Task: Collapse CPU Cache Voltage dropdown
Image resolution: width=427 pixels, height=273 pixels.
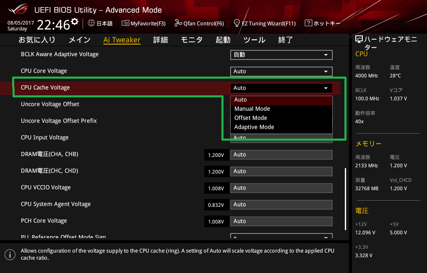Action: pos(281,88)
